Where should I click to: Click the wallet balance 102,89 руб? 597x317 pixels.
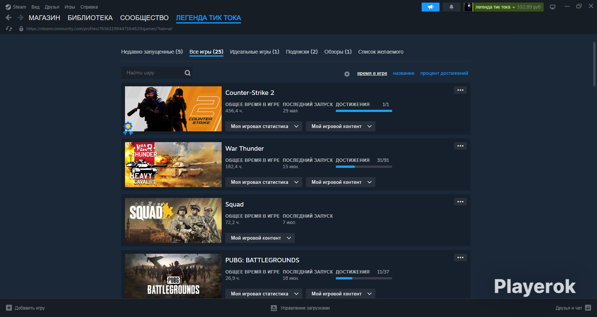[x=529, y=7]
